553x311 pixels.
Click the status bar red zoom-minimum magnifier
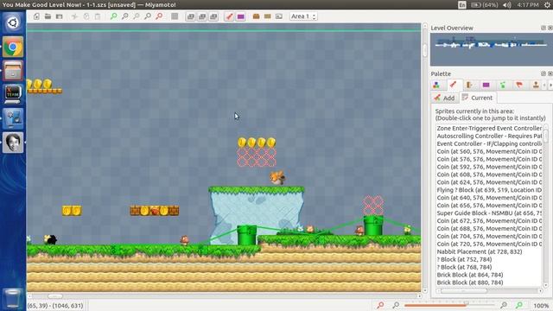(x=380, y=305)
